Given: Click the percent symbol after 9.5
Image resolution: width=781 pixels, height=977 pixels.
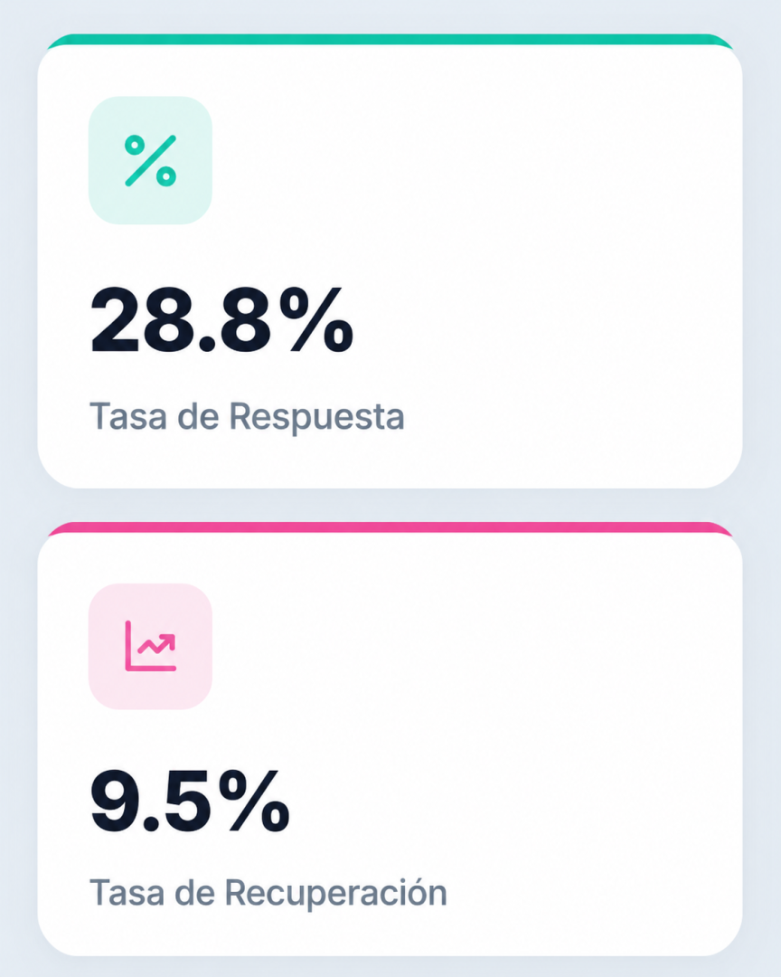Looking at the screenshot, I should tap(254, 801).
